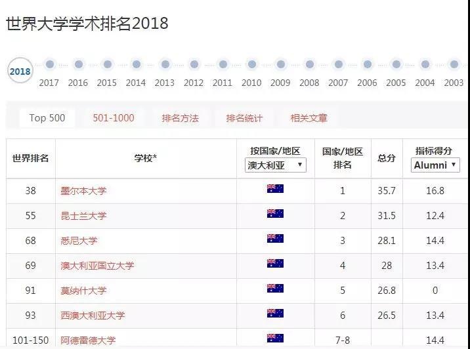Open the 排名统计 tab
The image size is (470, 349).
pos(244,118)
